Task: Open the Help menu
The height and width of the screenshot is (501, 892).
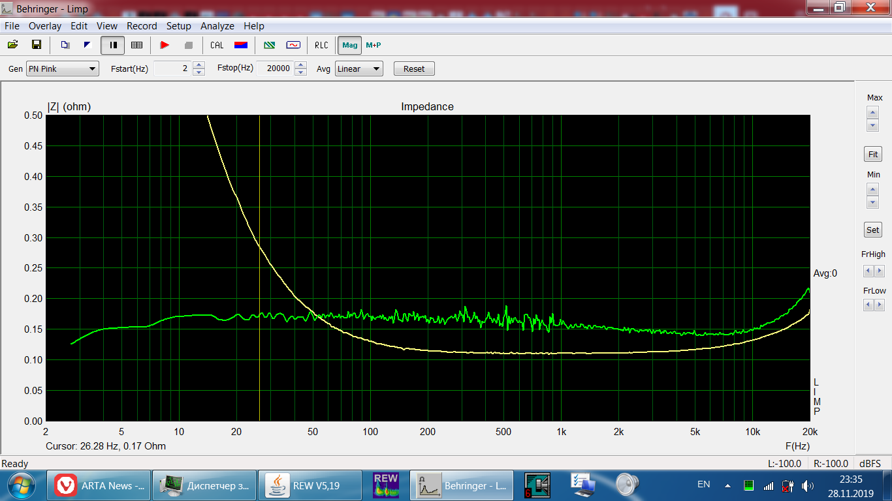Action: coord(254,26)
